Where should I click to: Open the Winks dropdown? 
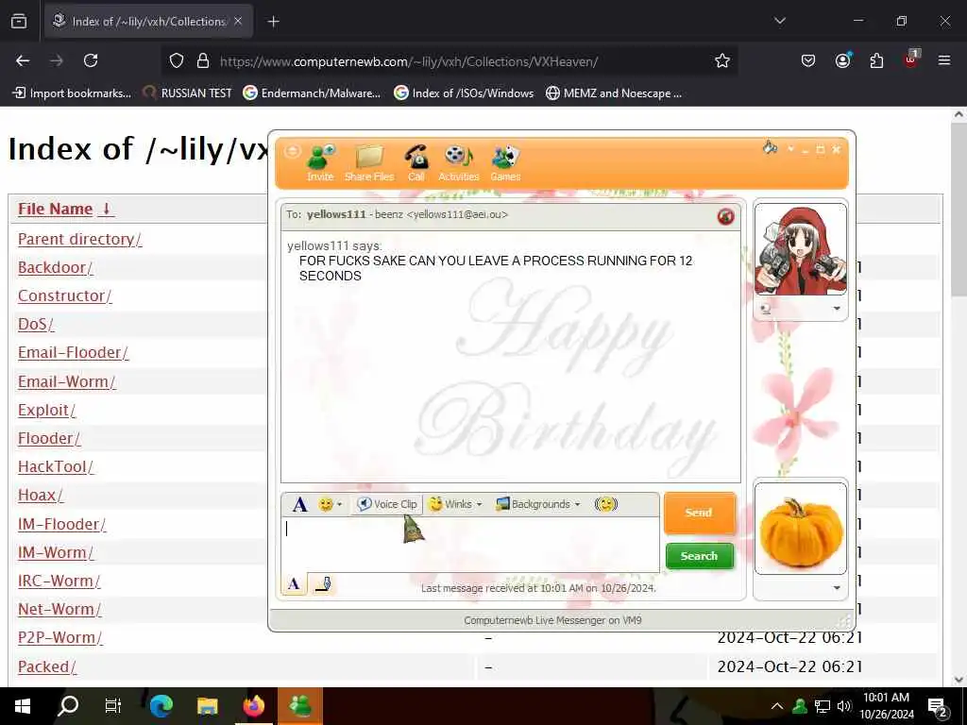[455, 504]
